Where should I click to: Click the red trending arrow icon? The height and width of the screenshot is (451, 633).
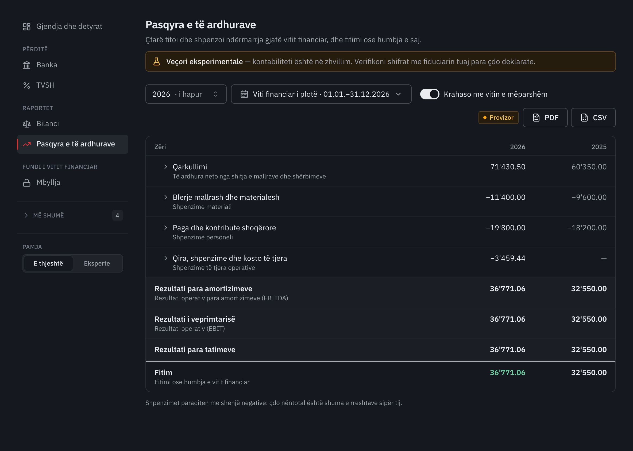tap(27, 144)
